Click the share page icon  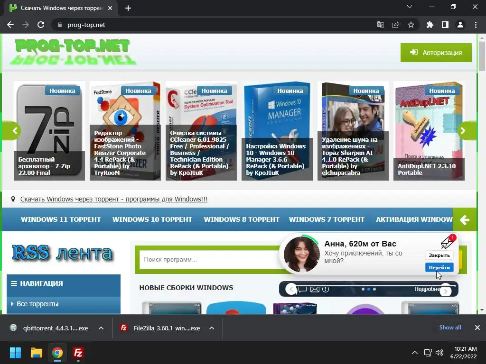(x=396, y=25)
